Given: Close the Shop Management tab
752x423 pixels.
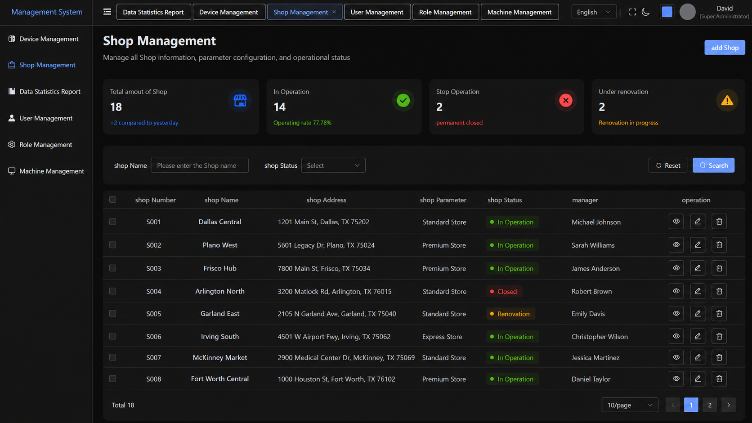Looking at the screenshot, I should pos(334,12).
